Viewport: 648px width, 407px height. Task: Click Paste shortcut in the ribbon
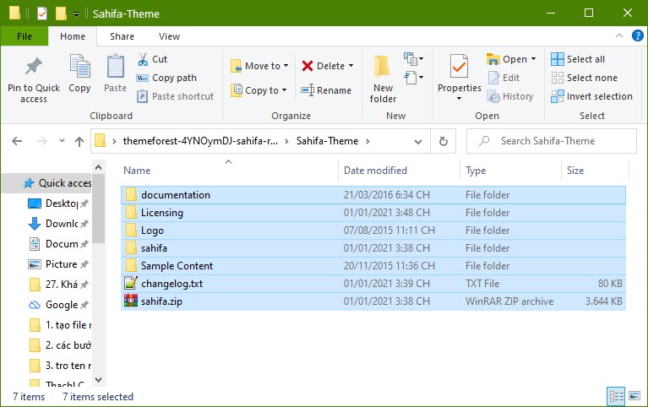[175, 96]
